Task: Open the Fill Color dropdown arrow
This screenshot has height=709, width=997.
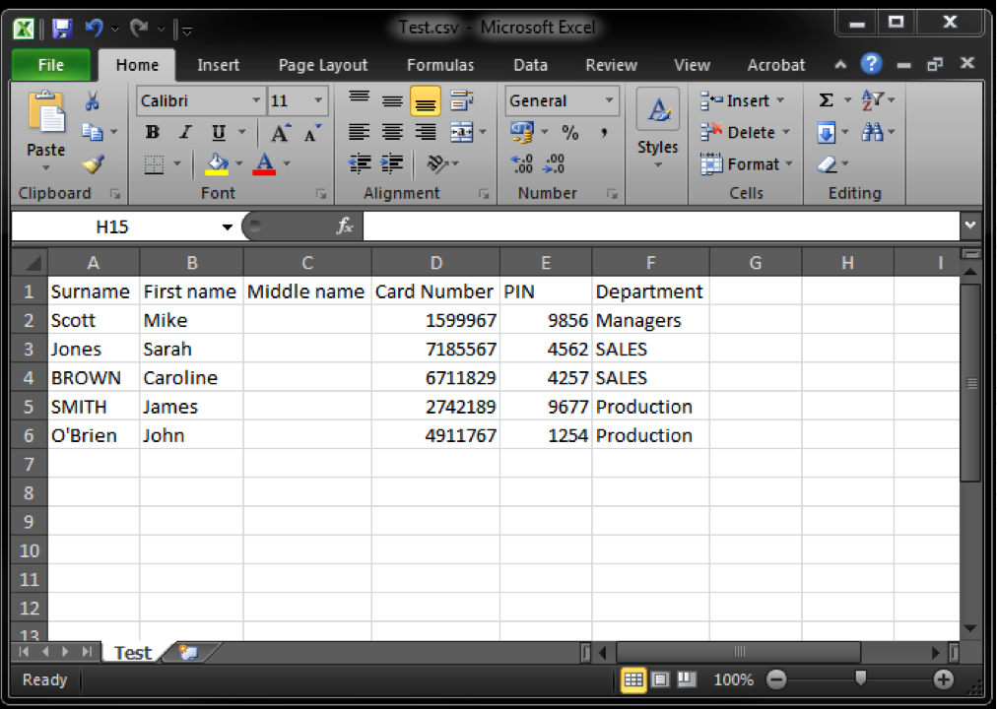Action: (239, 164)
